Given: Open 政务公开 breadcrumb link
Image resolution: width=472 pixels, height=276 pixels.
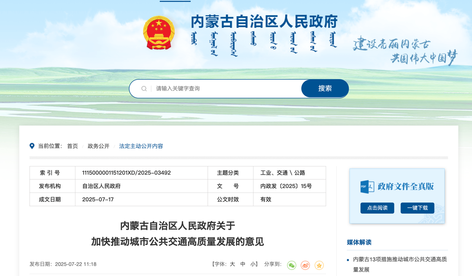Looking at the screenshot, I should point(98,146).
